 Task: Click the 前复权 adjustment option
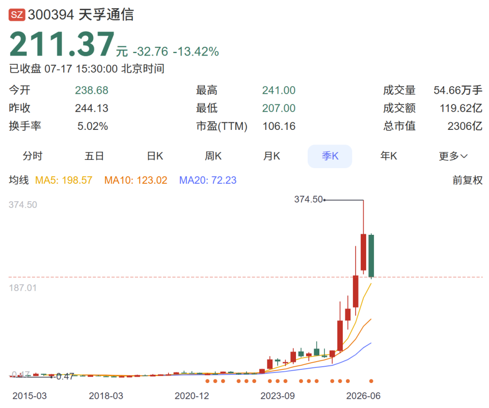click(x=468, y=180)
